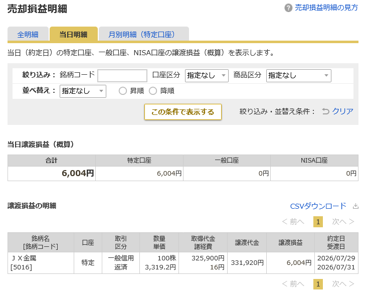Click the CSV download arrow icon
The height and width of the screenshot is (291, 366).
coord(355,206)
